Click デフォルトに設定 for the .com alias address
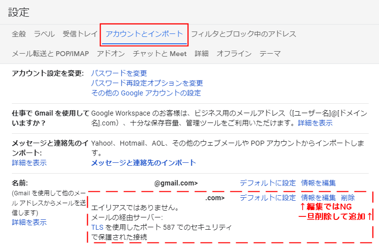This screenshot has width=379, height=244. point(268,198)
